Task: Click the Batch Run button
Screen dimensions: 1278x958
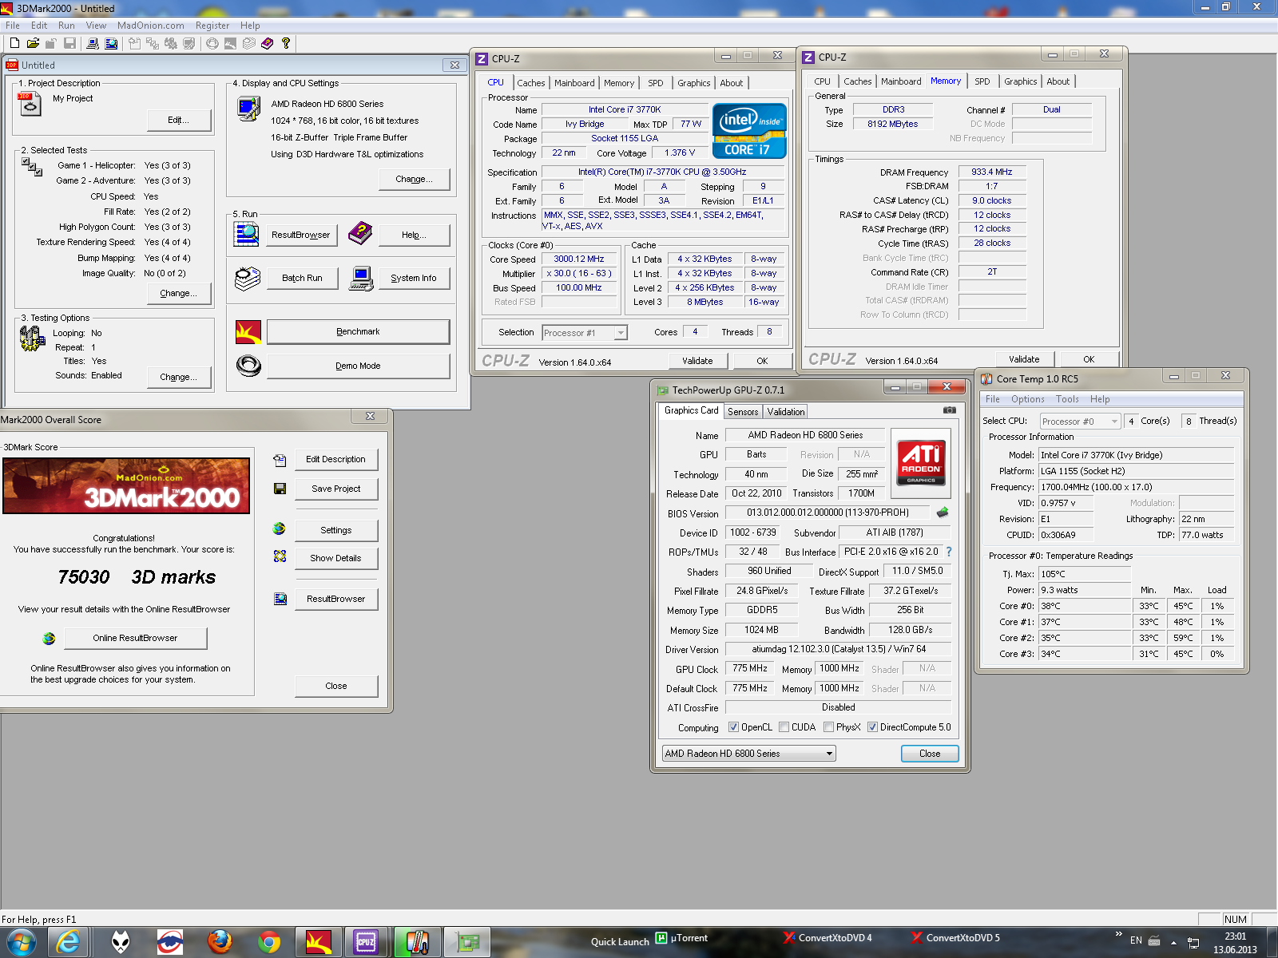Action: [302, 278]
